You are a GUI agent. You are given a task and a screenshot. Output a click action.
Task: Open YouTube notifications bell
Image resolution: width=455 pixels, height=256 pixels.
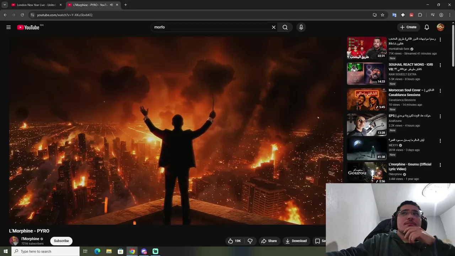pyautogui.click(x=427, y=27)
